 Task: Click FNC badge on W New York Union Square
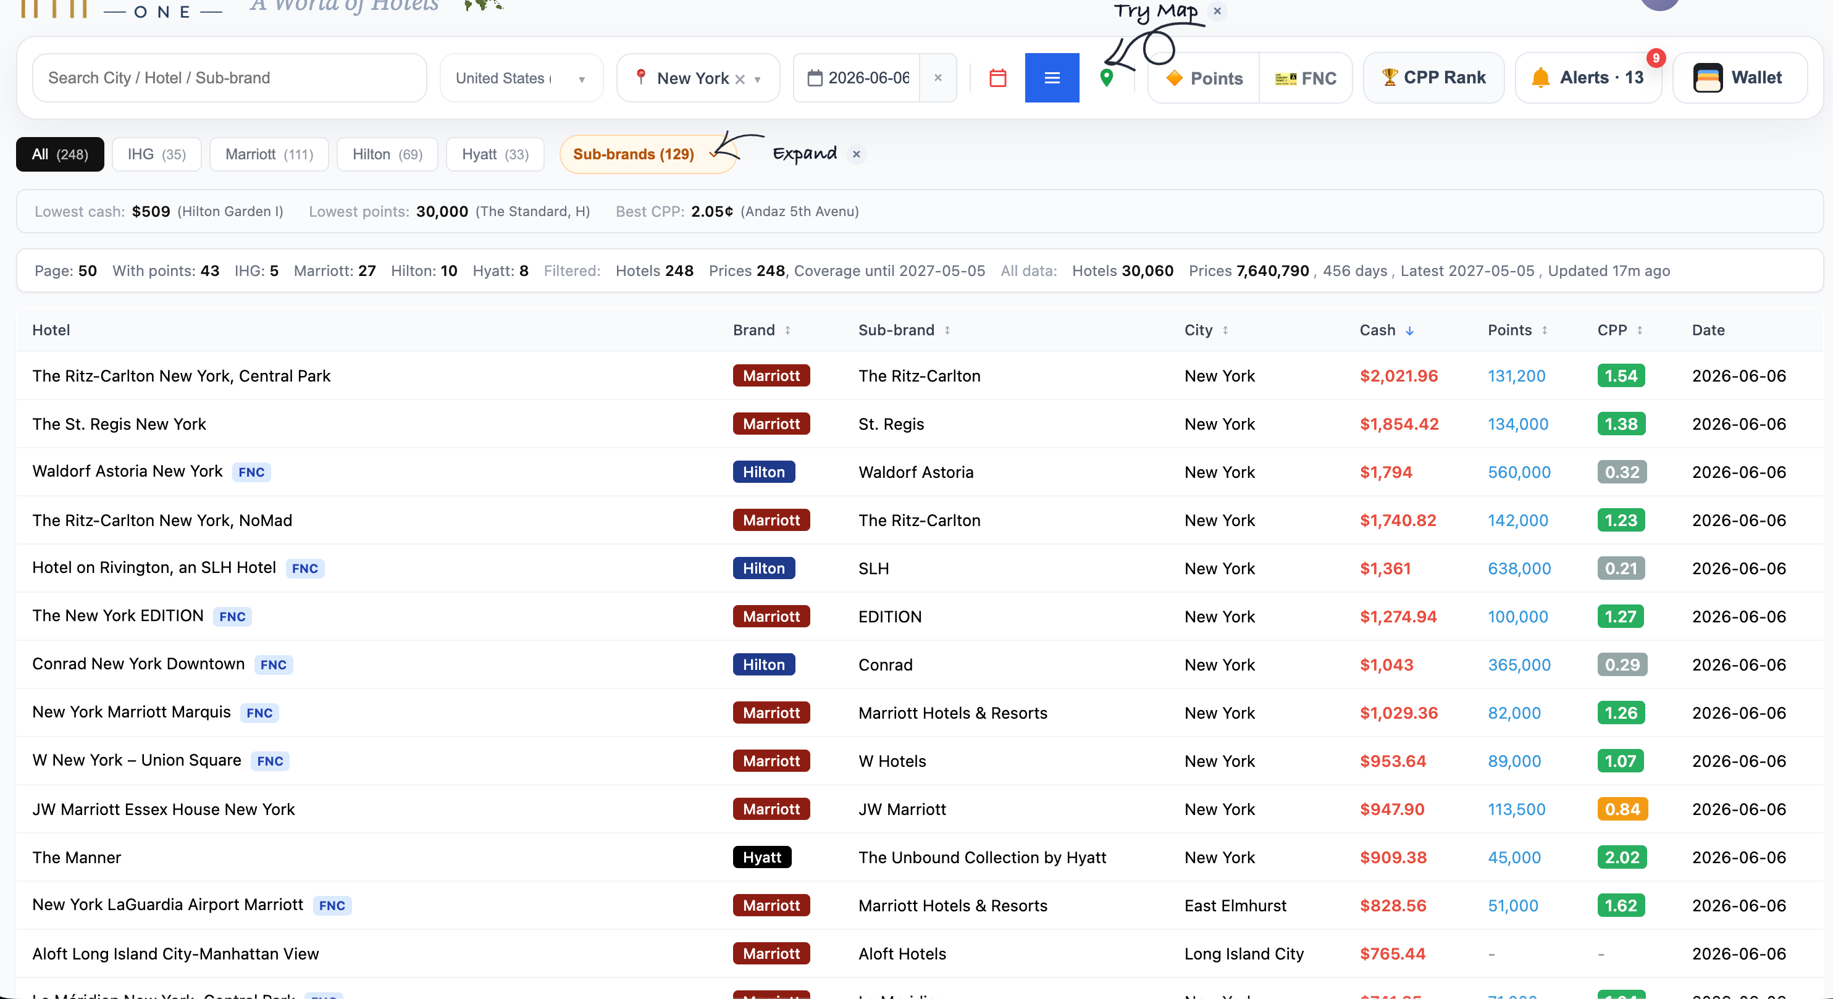coord(270,761)
